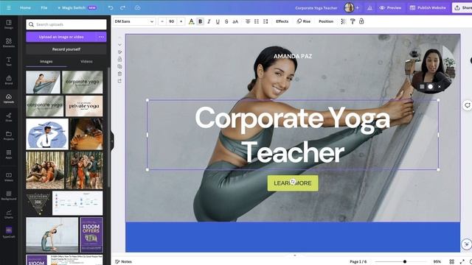Screen dimensions: 472x265
Task: Delete the page trash icon
Action: [x=119, y=74]
